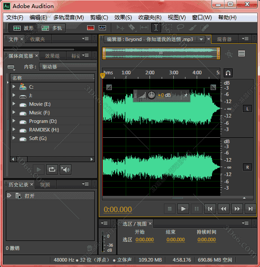Select the Time Selection tool
Screen dimensions: 260x267
point(156,27)
